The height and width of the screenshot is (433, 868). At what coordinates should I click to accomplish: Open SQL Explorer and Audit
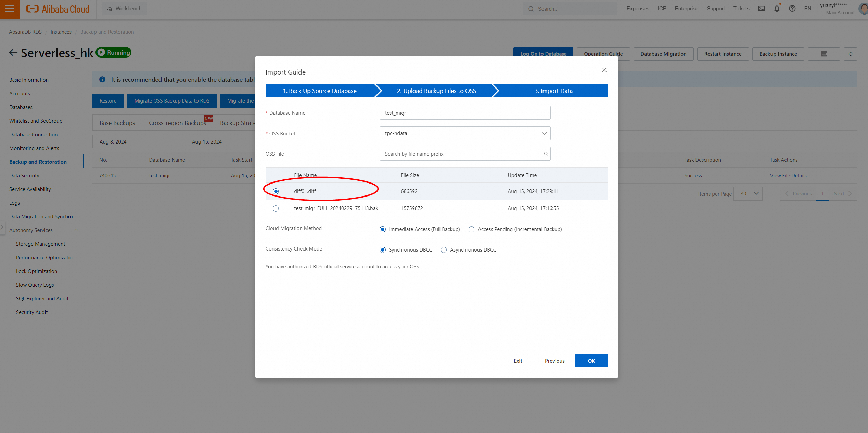[x=42, y=299]
